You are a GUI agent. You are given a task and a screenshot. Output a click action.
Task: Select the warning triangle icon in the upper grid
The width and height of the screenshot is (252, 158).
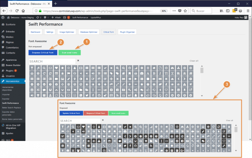tap(185, 84)
